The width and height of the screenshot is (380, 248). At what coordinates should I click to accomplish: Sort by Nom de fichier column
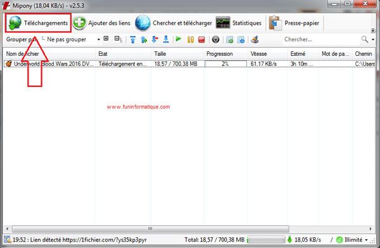tap(49, 54)
